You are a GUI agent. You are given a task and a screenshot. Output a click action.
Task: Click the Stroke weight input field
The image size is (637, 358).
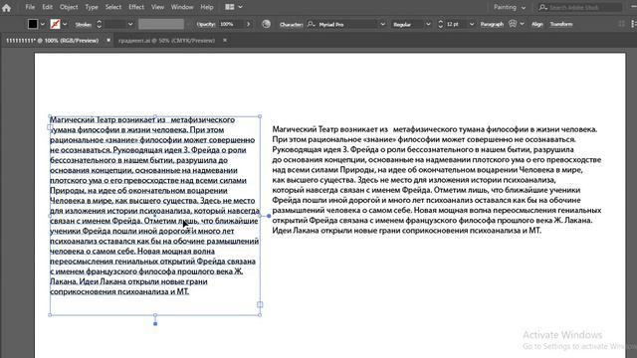[x=114, y=24]
